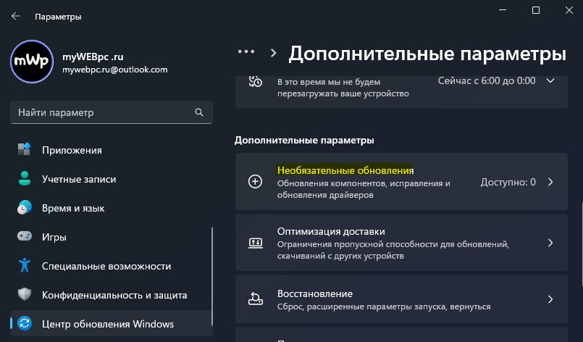Click the breadcrumb chevron separator

click(274, 53)
